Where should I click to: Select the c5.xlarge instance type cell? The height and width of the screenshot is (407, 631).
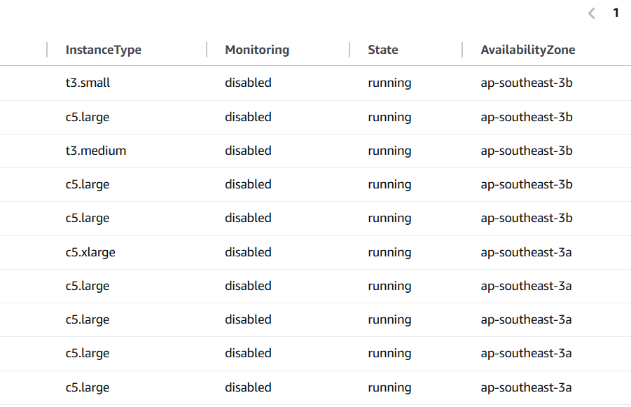(x=90, y=252)
